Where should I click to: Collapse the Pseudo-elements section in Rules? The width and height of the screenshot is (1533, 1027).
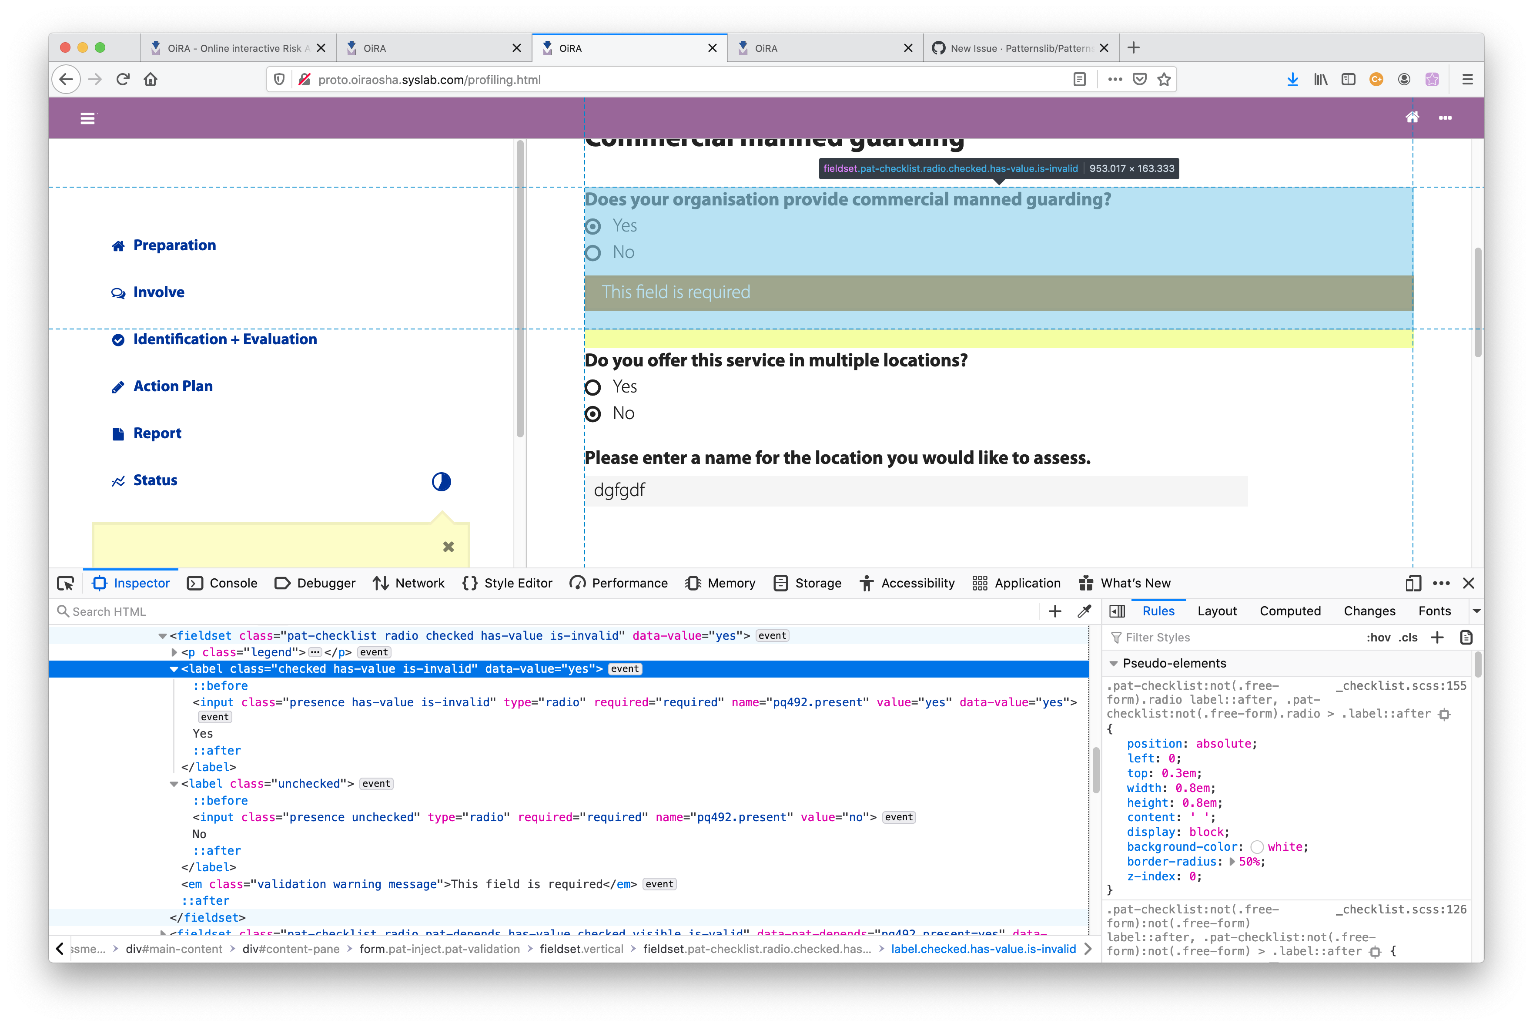point(1115,663)
